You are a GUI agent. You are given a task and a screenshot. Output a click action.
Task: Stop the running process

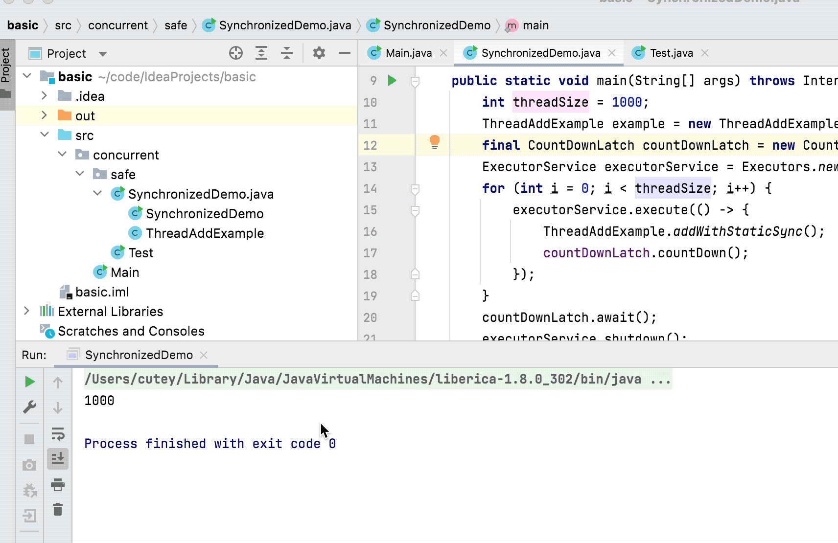pyautogui.click(x=29, y=439)
